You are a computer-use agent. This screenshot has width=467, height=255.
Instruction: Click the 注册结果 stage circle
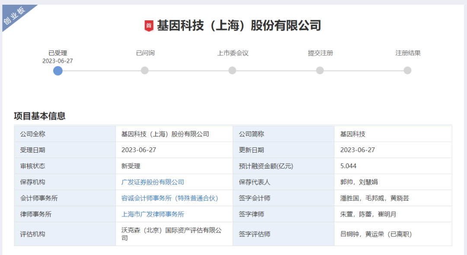coord(407,70)
